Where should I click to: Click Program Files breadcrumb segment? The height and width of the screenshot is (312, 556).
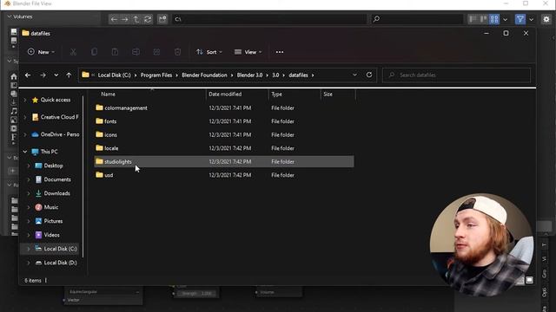pyautogui.click(x=156, y=75)
